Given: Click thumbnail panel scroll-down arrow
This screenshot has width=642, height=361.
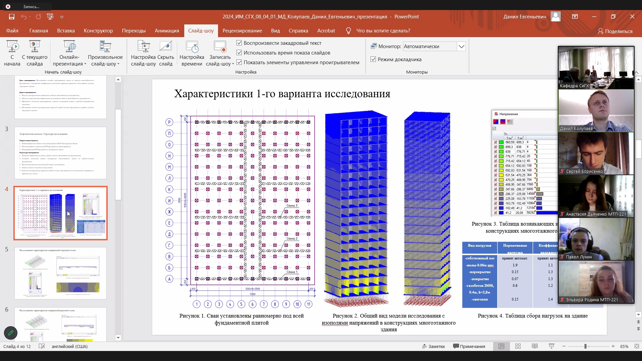Looking at the screenshot, I should 118,338.
